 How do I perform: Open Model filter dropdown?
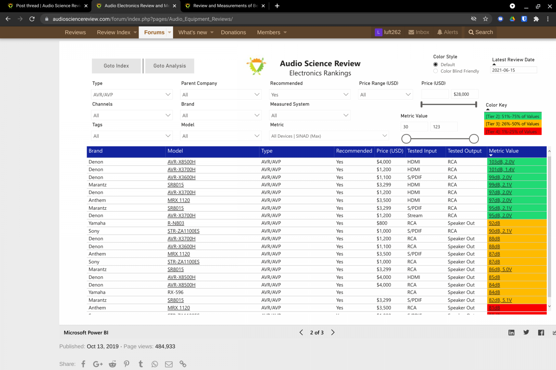click(x=221, y=136)
